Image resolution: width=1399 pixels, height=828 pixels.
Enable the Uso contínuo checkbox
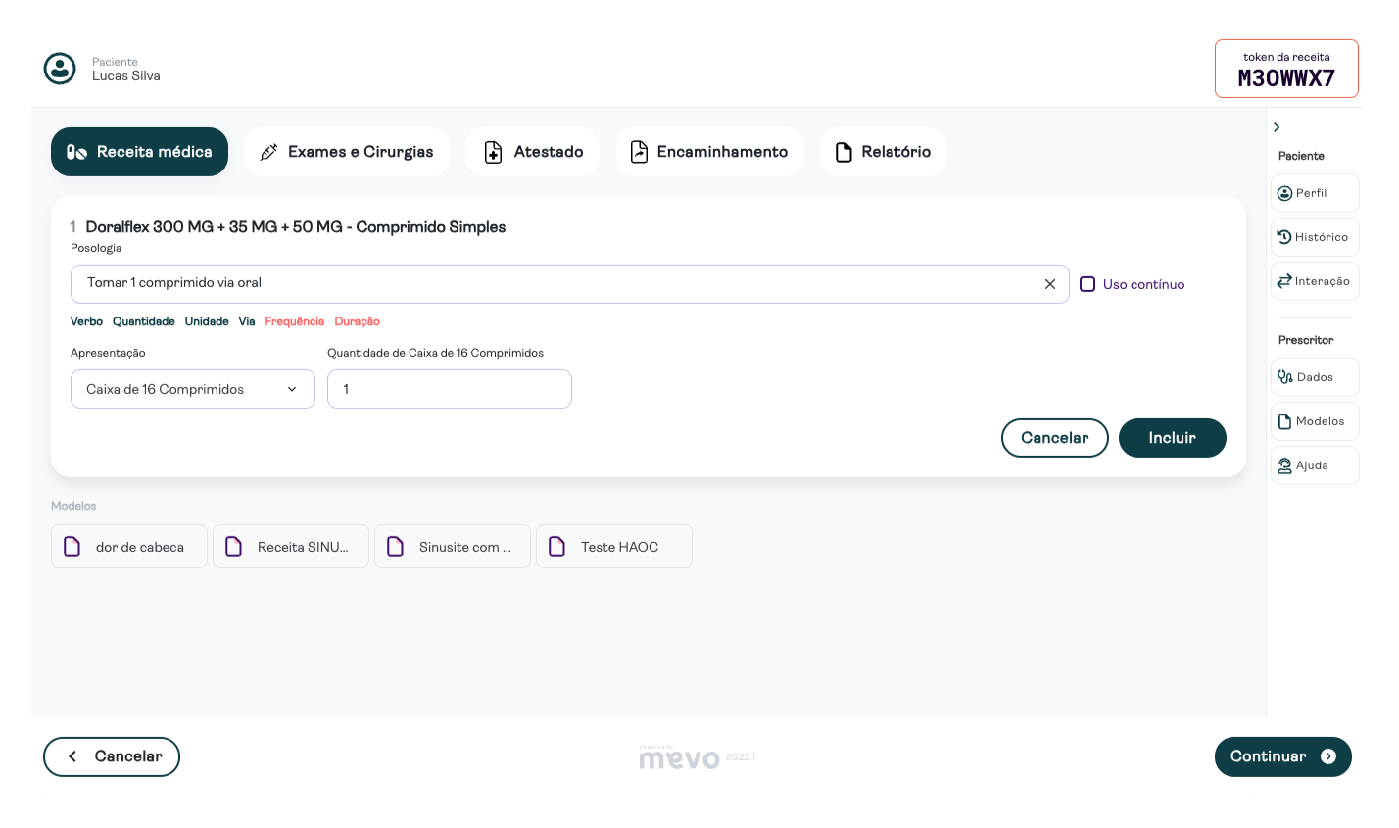1087,284
